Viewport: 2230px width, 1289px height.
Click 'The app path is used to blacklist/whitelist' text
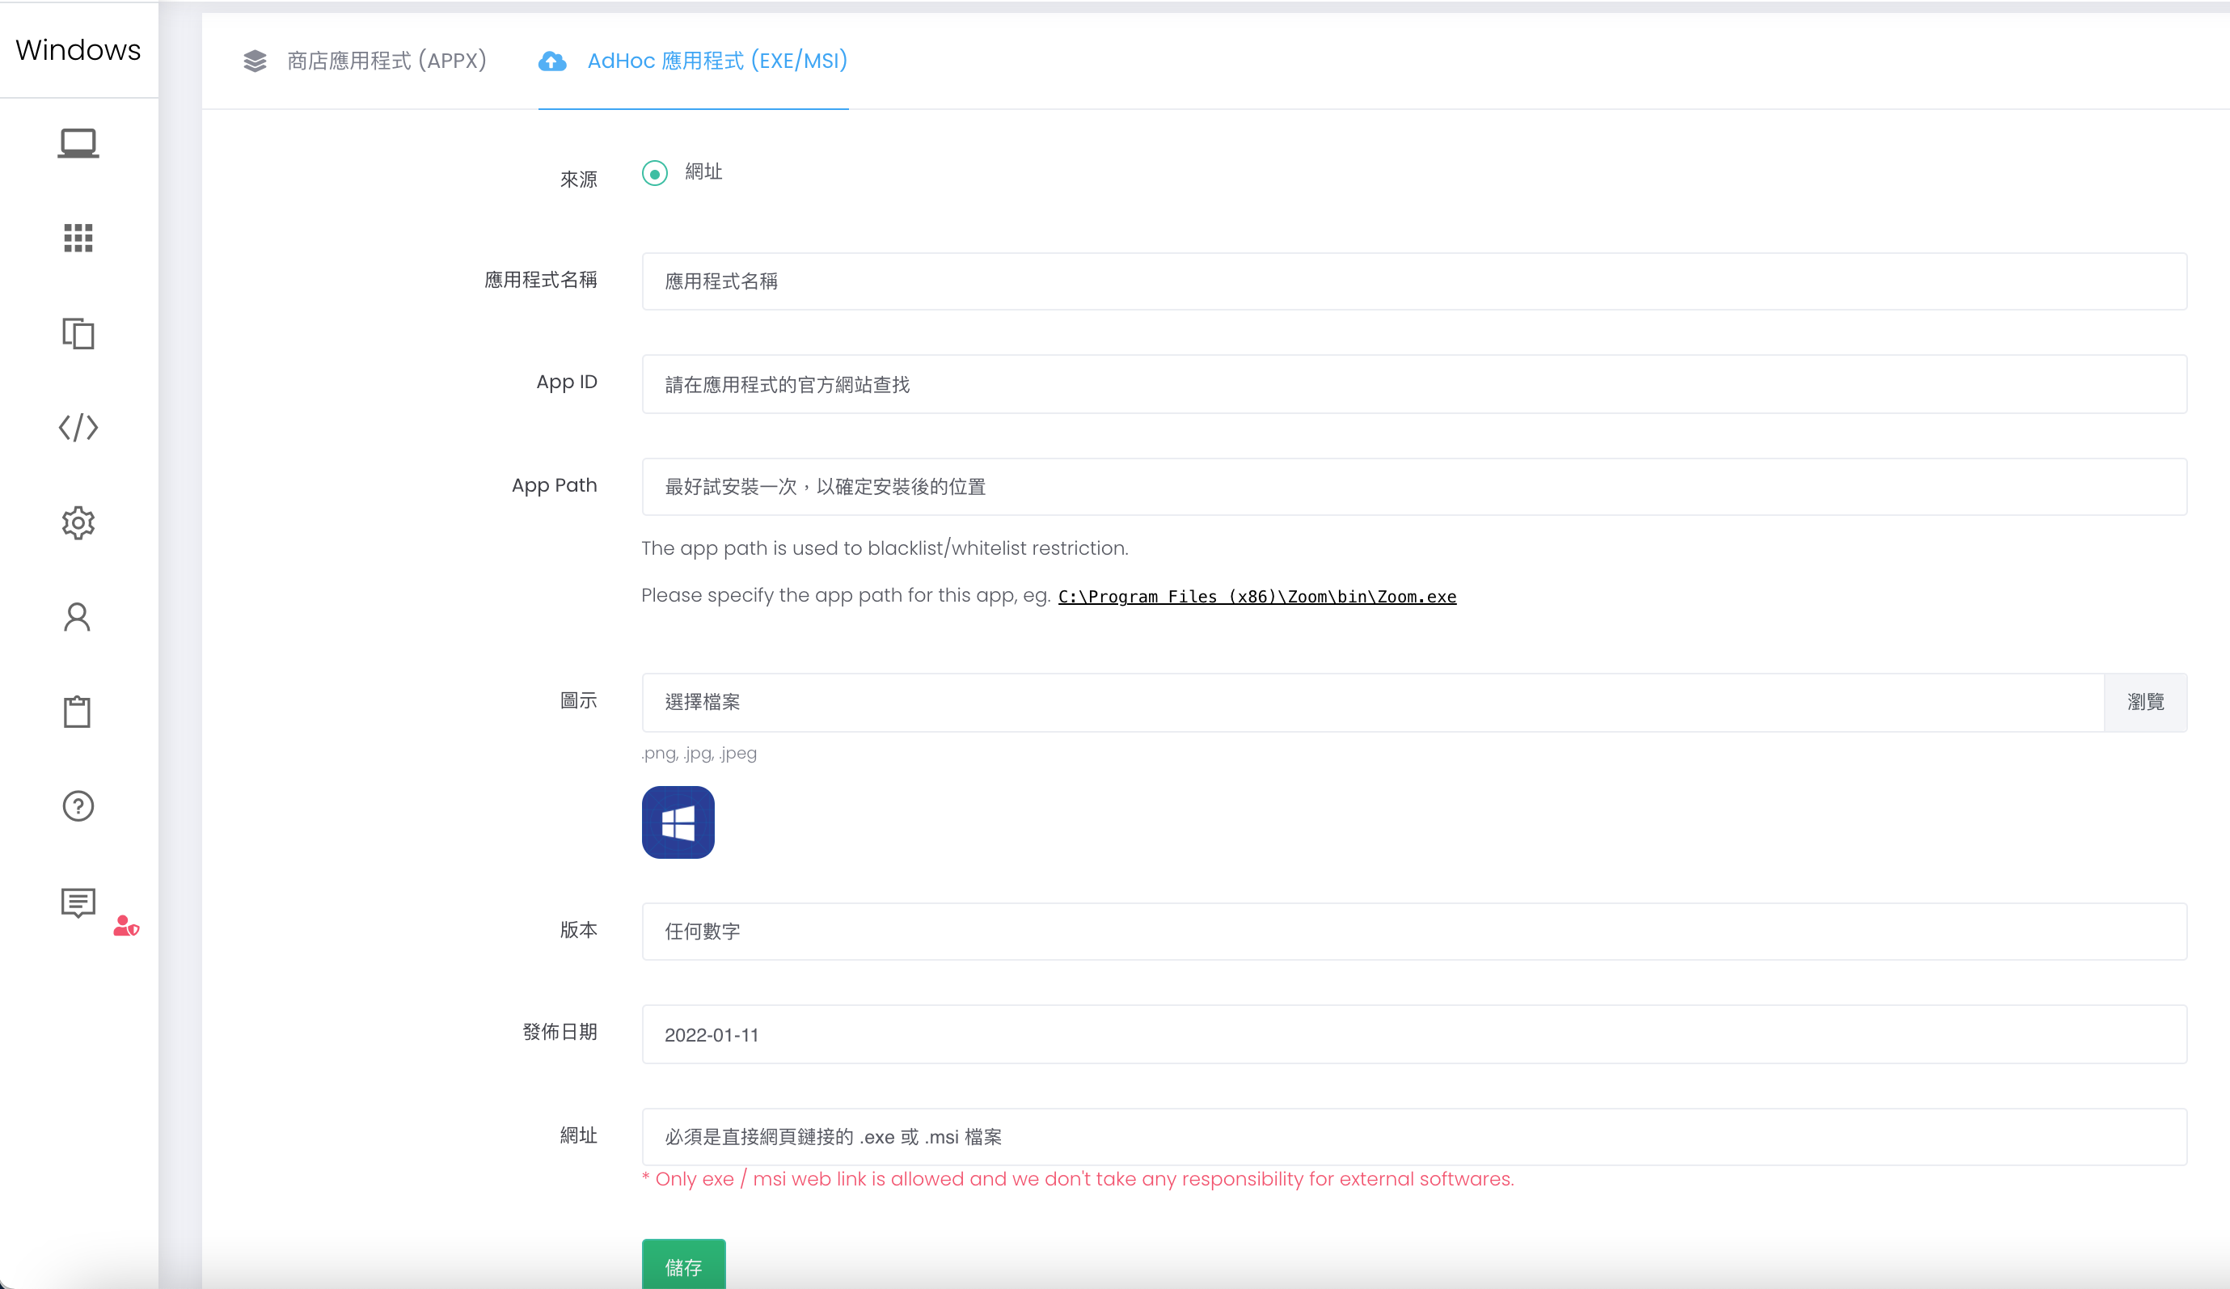click(x=885, y=548)
